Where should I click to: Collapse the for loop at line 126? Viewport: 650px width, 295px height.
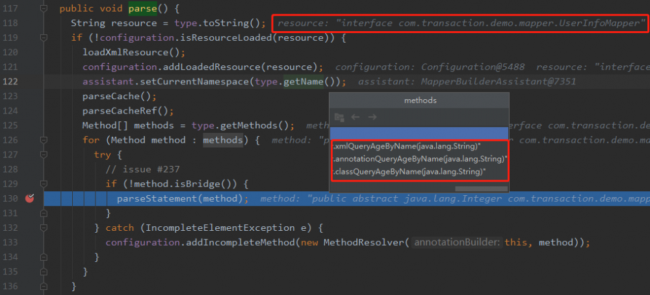point(44,140)
